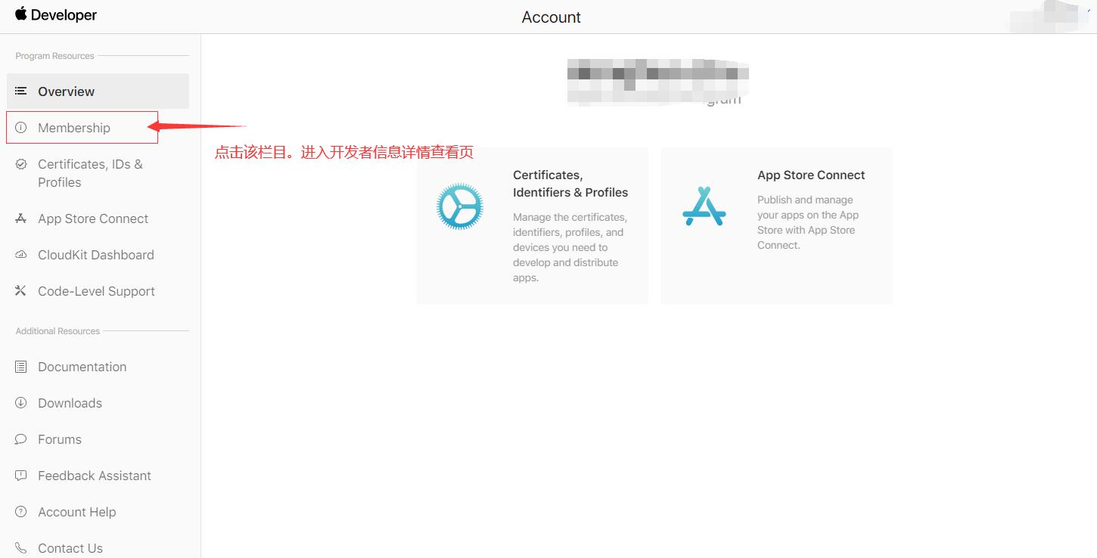Image resolution: width=1097 pixels, height=558 pixels.
Task: Click the CloudKit cloud icon
Action: [x=21, y=255]
